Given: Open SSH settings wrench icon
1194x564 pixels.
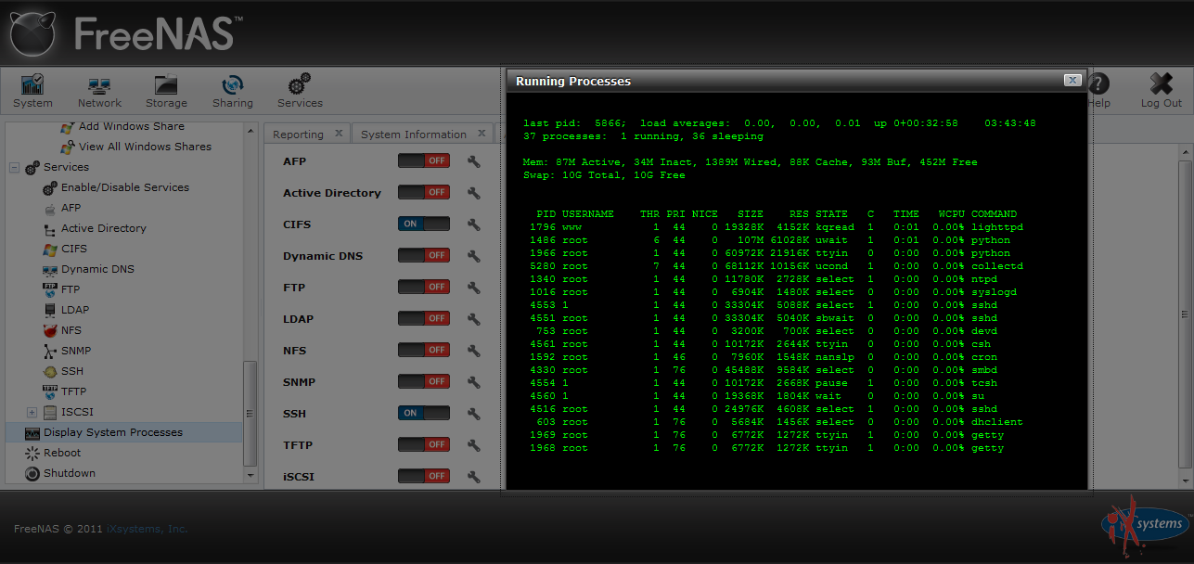Looking at the screenshot, I should tap(473, 414).
